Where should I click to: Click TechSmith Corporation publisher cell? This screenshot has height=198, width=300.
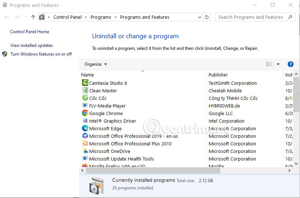click(x=232, y=83)
